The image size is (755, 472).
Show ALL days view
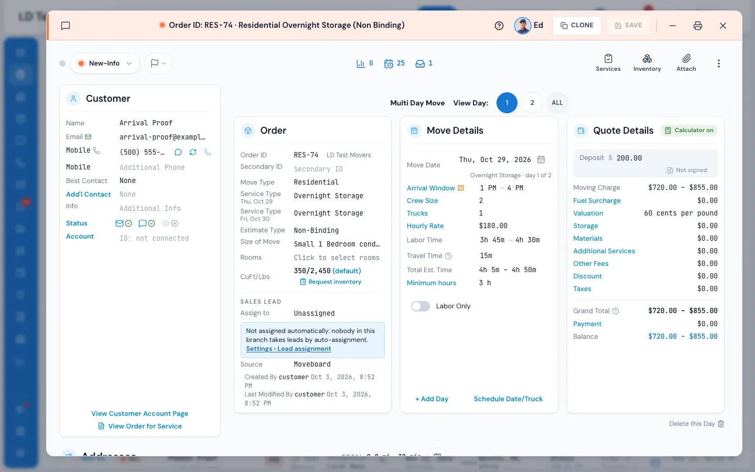tap(557, 103)
